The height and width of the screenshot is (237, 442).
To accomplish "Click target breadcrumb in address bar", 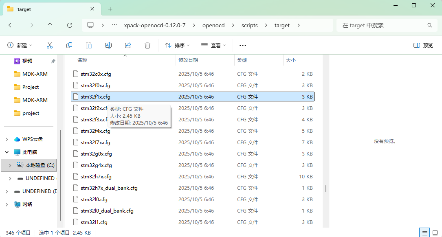I will [x=282, y=25].
